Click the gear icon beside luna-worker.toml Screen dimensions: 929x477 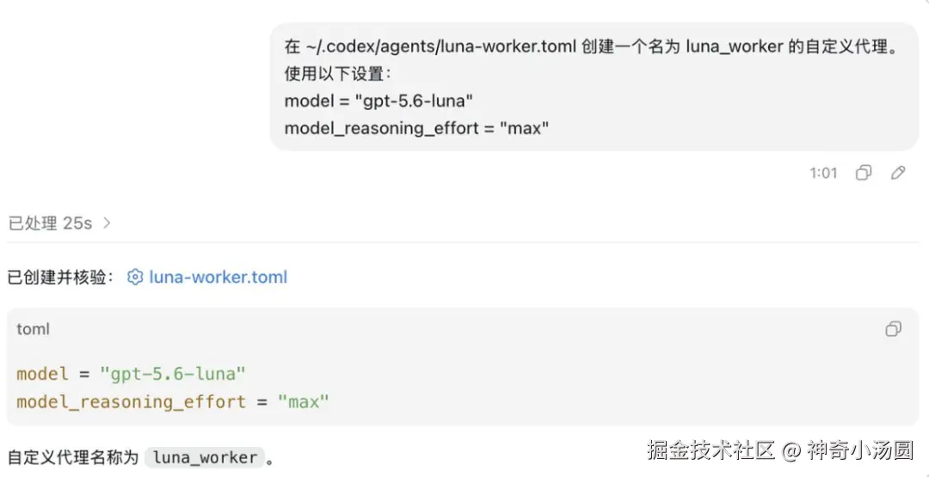(135, 277)
